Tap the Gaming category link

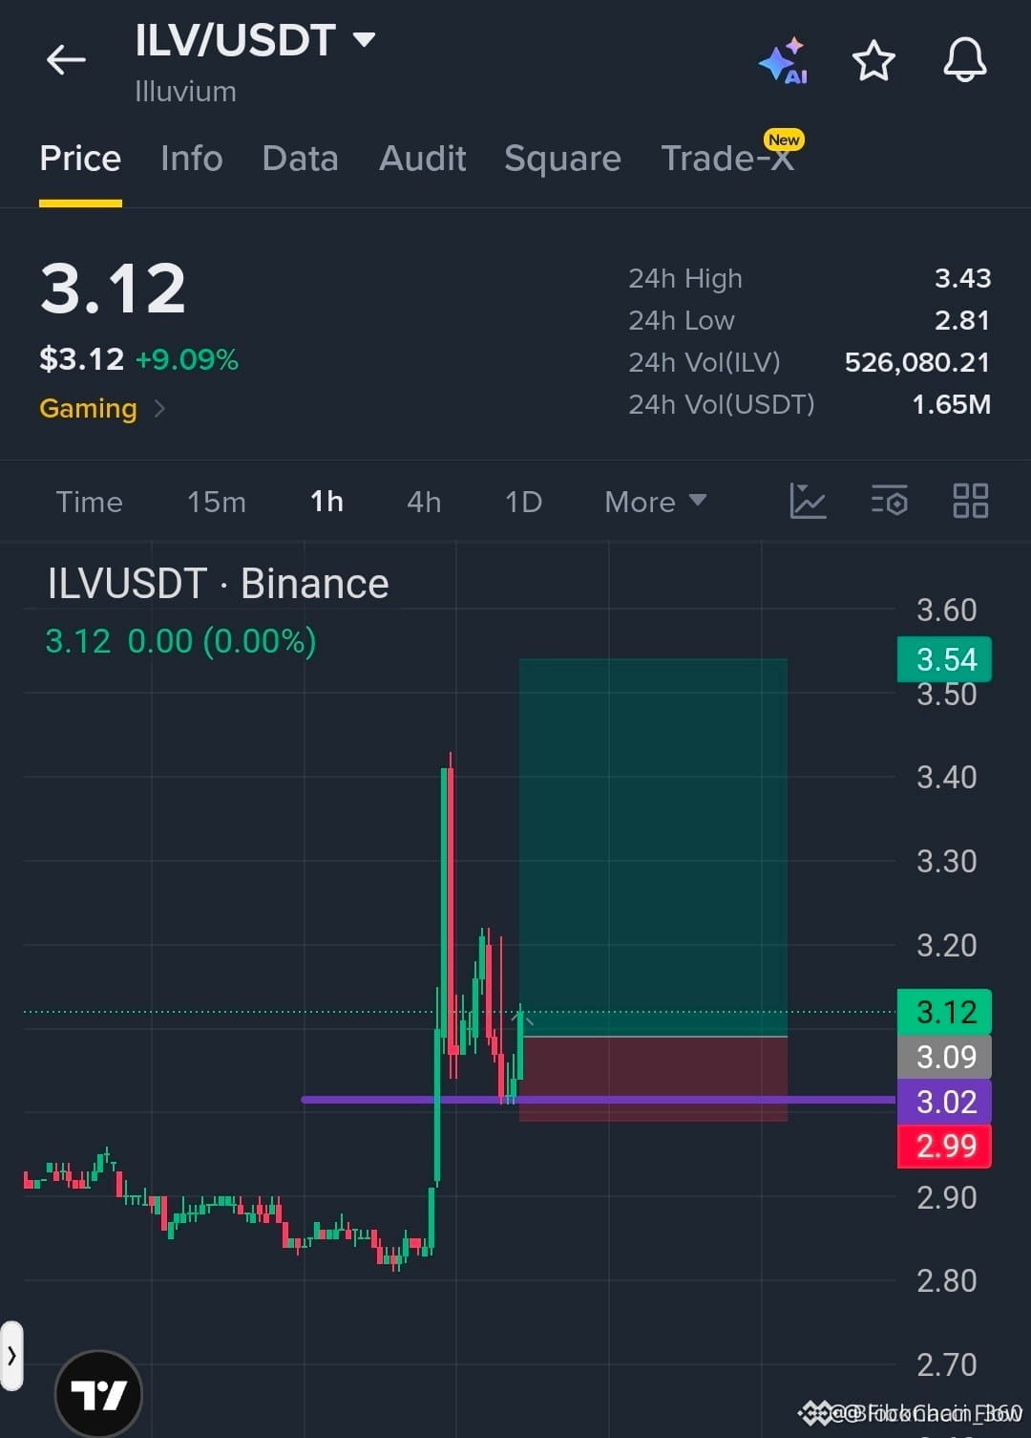coord(88,409)
